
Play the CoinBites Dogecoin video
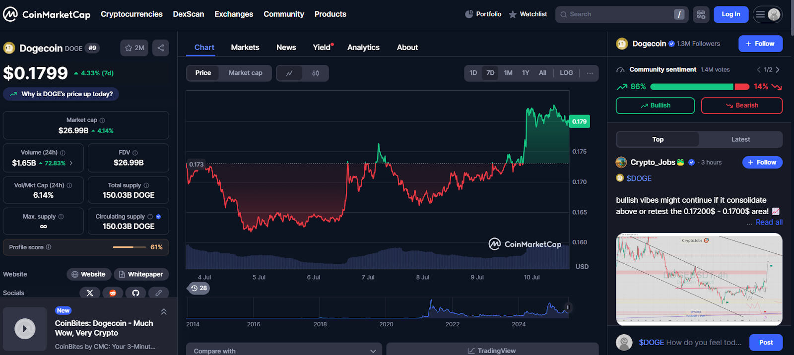pyautogui.click(x=25, y=329)
